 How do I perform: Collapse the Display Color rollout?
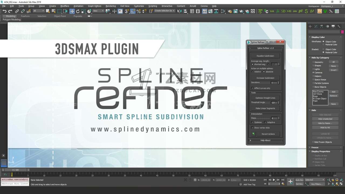[318, 37]
